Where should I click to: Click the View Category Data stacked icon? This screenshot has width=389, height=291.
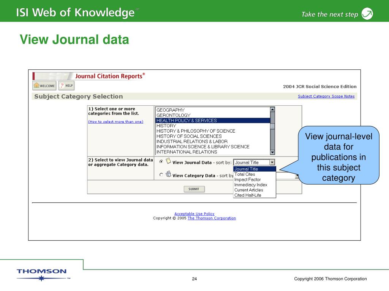click(x=168, y=174)
